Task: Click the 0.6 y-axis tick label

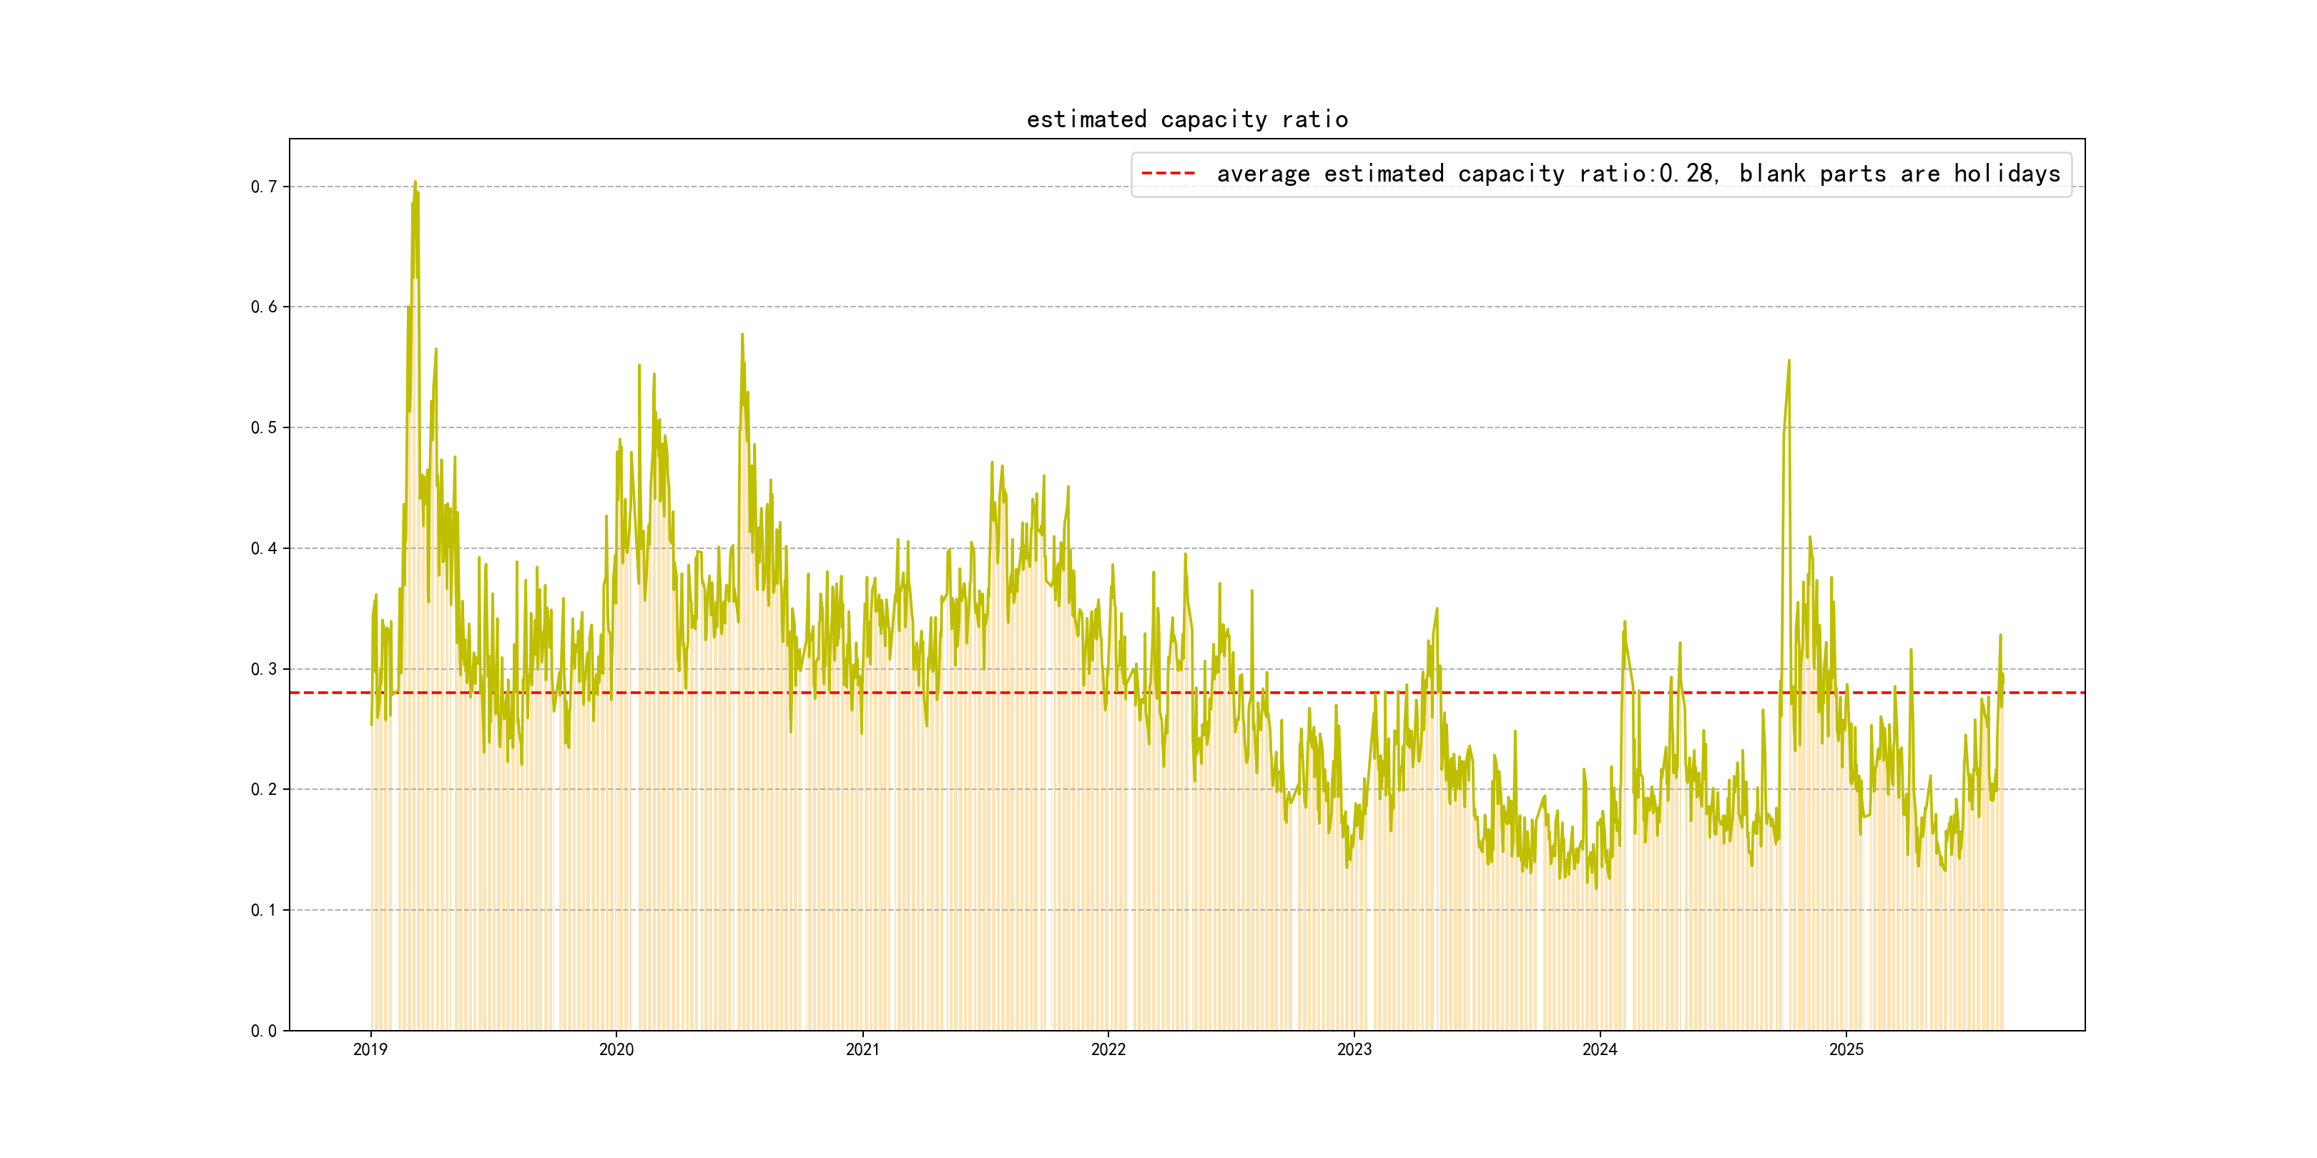Action: (x=264, y=307)
